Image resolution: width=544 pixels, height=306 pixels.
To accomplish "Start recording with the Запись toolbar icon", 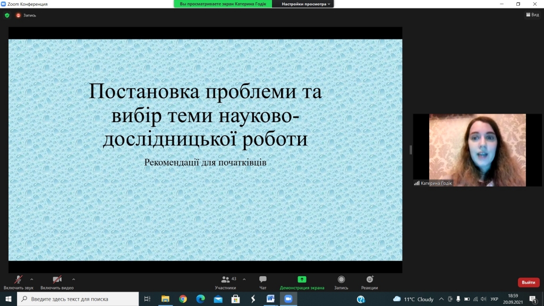I will click(x=341, y=280).
